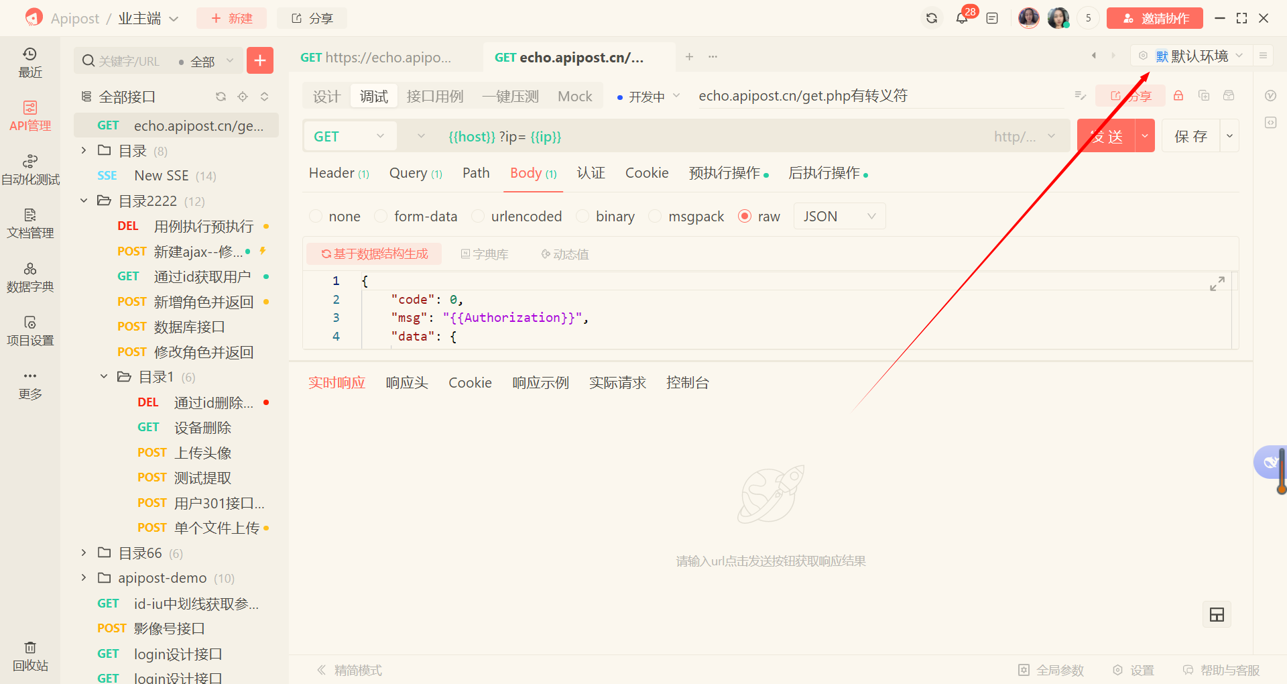
Task: Open the http/ protocol dropdown
Action: tap(1025, 136)
